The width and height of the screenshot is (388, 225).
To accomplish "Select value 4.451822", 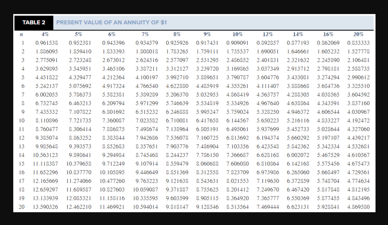I will click(x=47, y=78).
